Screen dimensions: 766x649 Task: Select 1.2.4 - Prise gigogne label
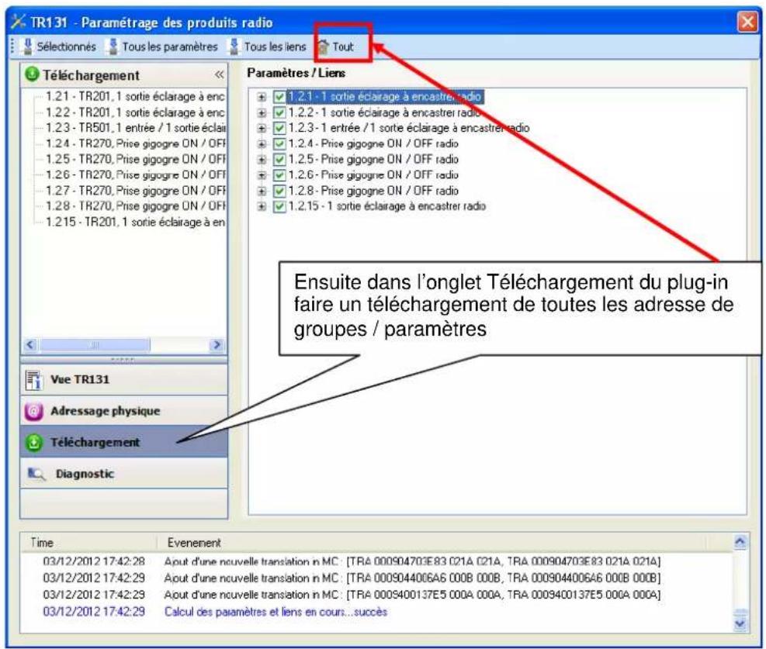click(x=373, y=144)
